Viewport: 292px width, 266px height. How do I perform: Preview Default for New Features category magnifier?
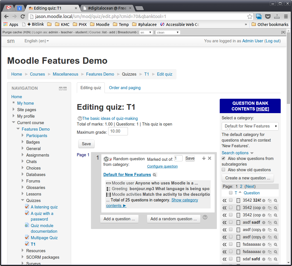pos(154,175)
